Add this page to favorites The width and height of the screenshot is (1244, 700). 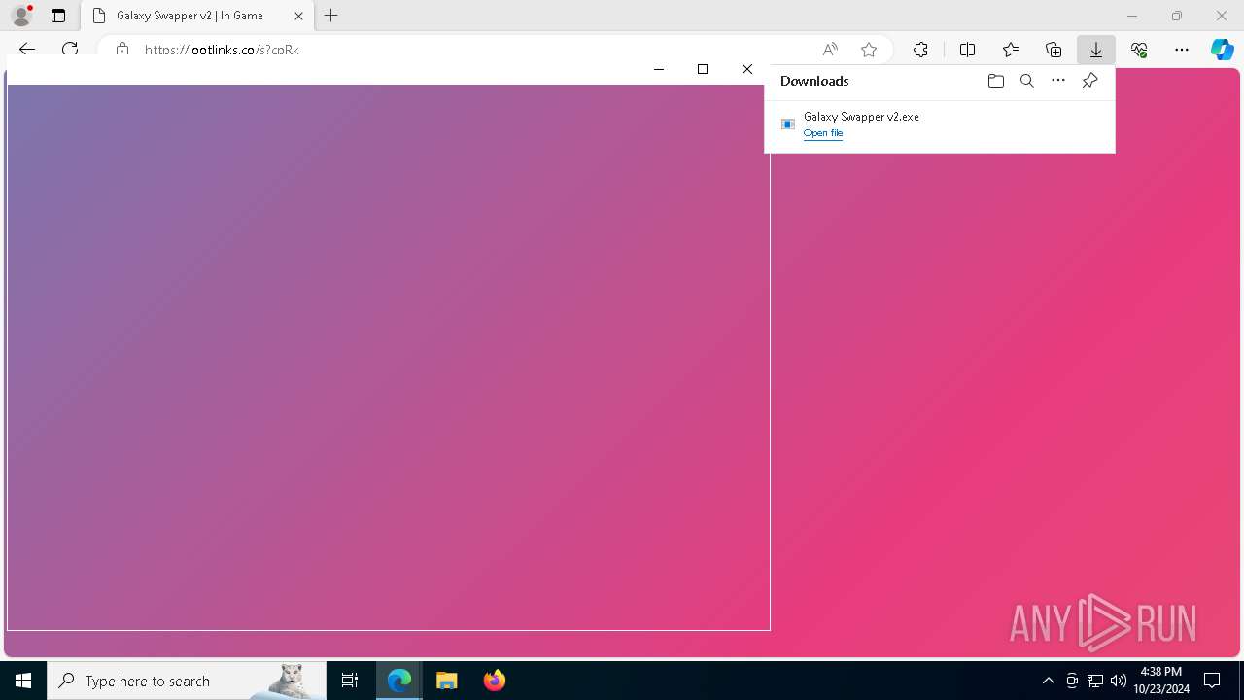(x=869, y=50)
